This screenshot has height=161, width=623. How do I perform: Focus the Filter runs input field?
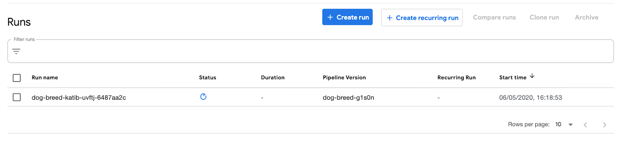[x=311, y=51]
